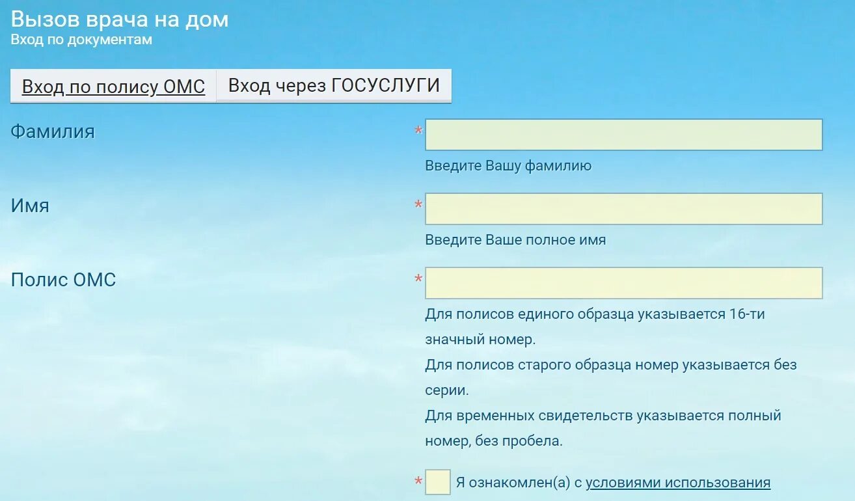The height and width of the screenshot is (501, 855).
Task: Click the Полис ОМС field label
Action: (x=63, y=280)
